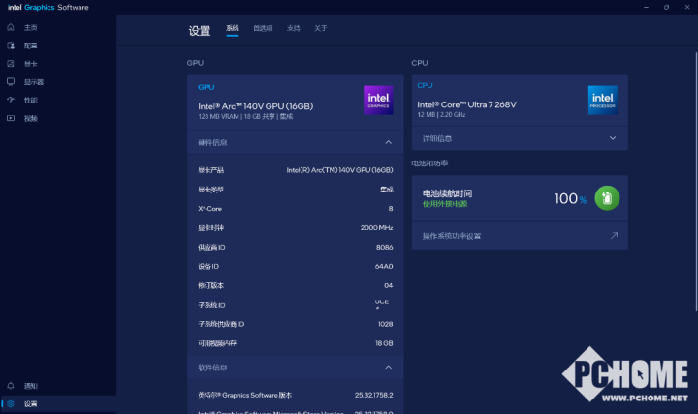Select the 显卡 graphics card sidebar icon

coord(11,64)
